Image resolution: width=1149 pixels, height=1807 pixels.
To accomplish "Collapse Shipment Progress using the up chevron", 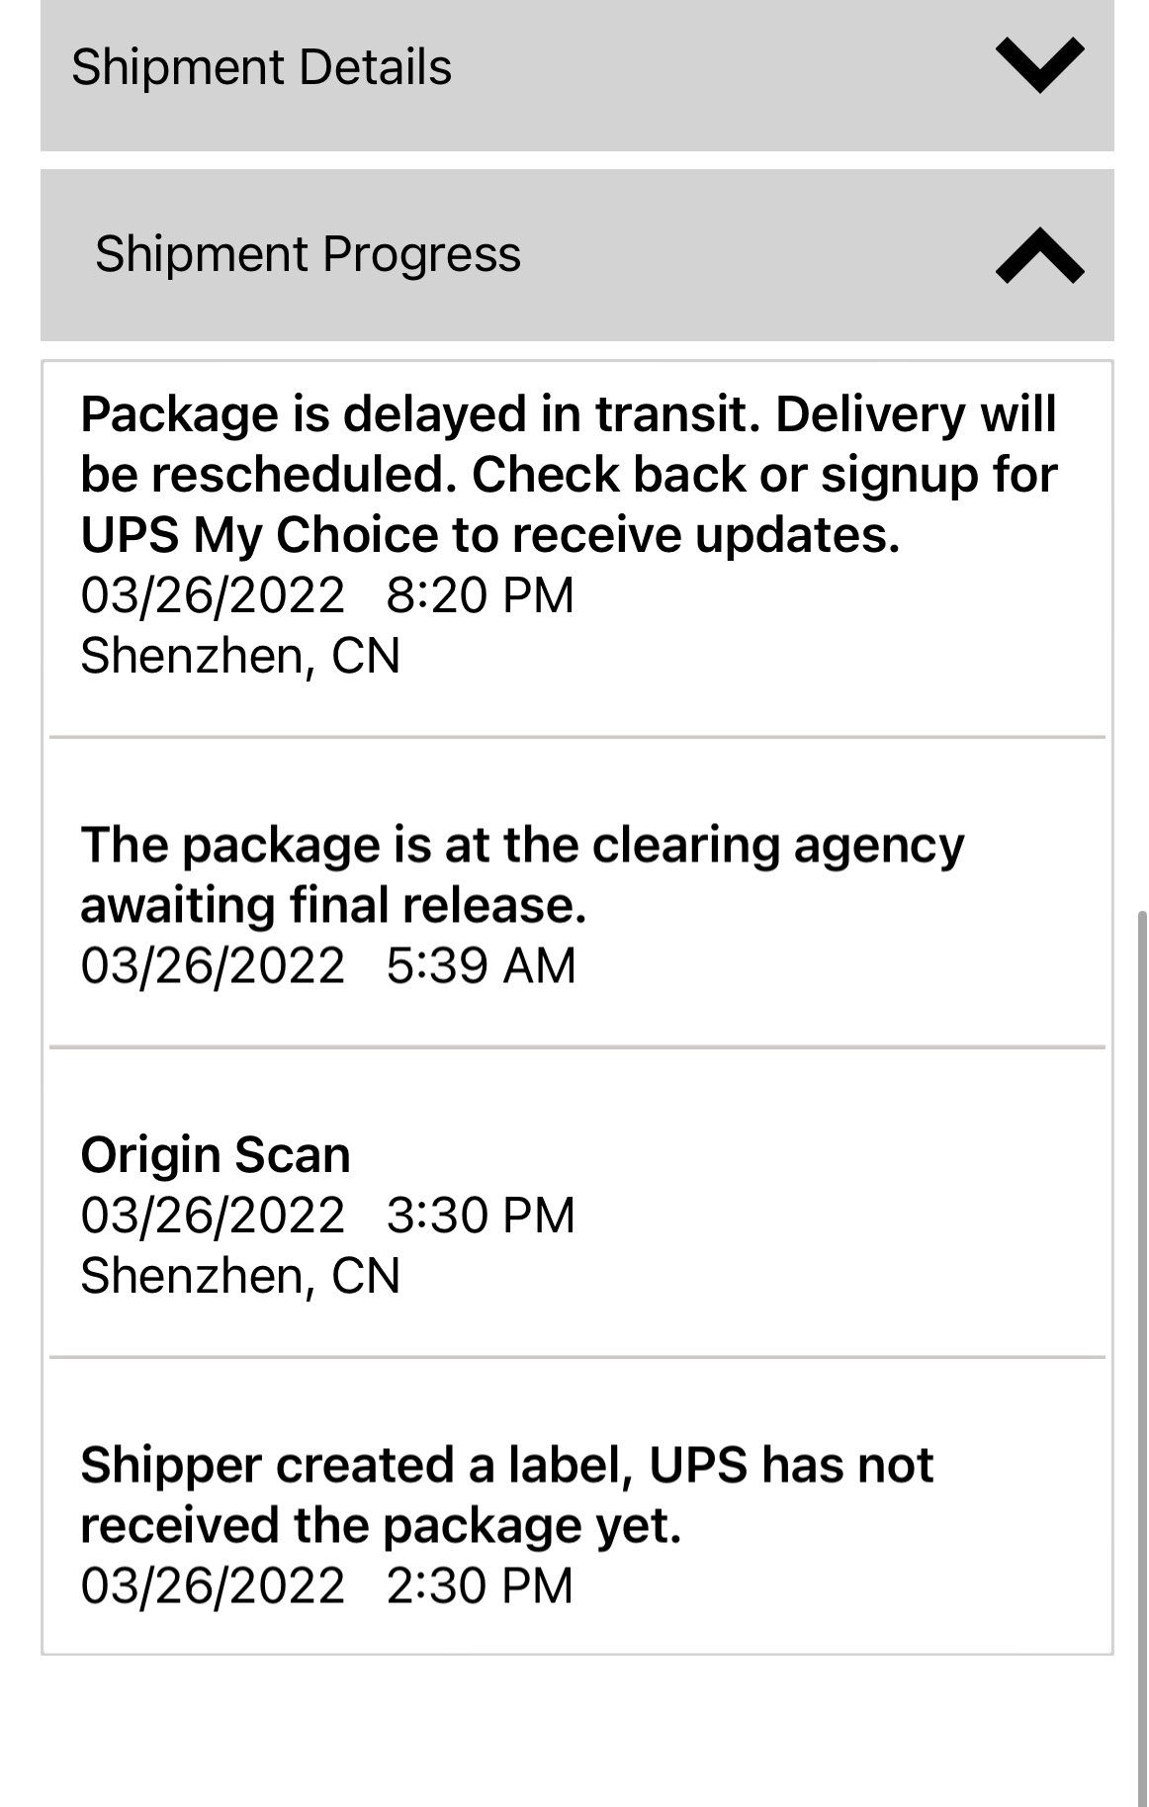I will pos(1039,255).
